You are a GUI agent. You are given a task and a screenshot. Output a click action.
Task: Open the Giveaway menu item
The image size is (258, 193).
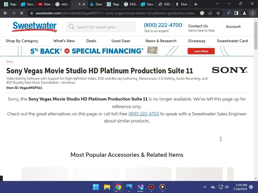pos(197,41)
